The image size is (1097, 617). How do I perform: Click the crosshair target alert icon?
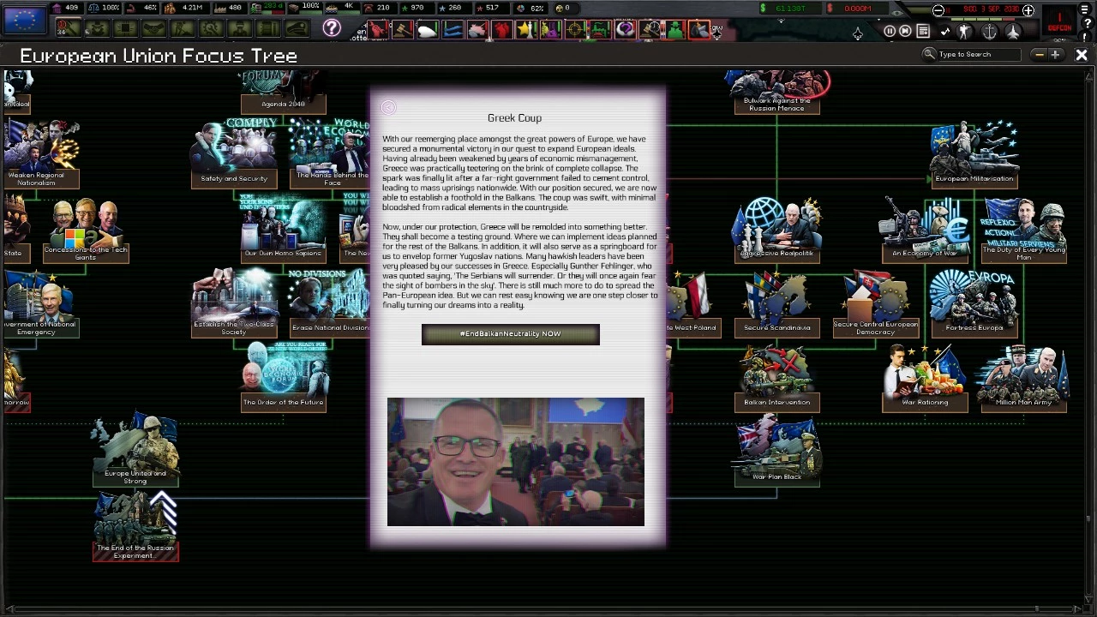(575, 31)
